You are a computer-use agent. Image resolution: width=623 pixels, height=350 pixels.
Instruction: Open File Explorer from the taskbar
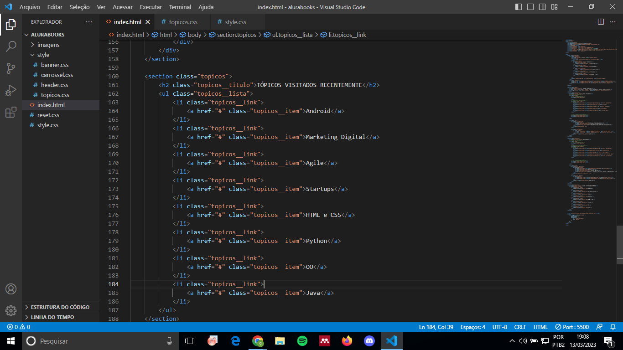280,341
